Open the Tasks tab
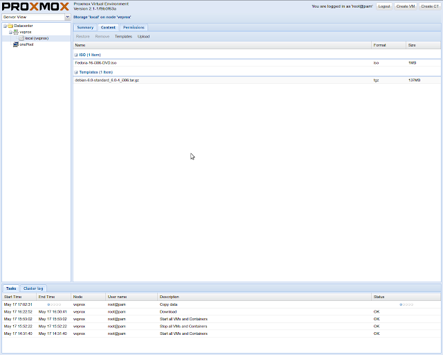 click(x=11, y=288)
